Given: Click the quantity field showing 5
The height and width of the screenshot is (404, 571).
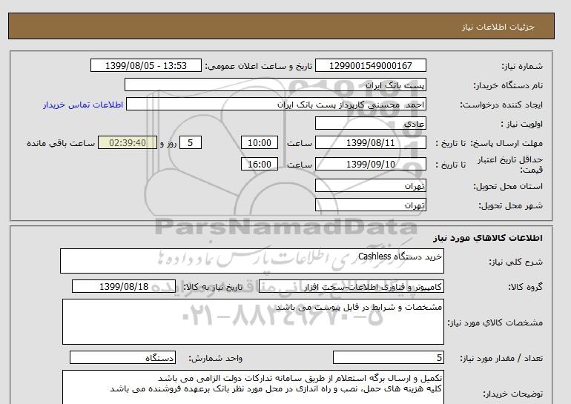Looking at the screenshot, I should pyautogui.click(x=388, y=357).
